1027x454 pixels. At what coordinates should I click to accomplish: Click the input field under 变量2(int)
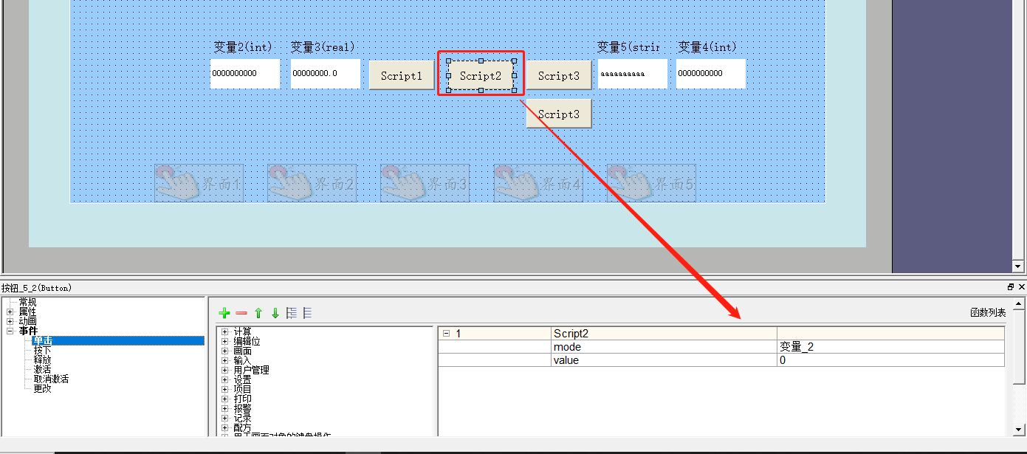point(245,74)
